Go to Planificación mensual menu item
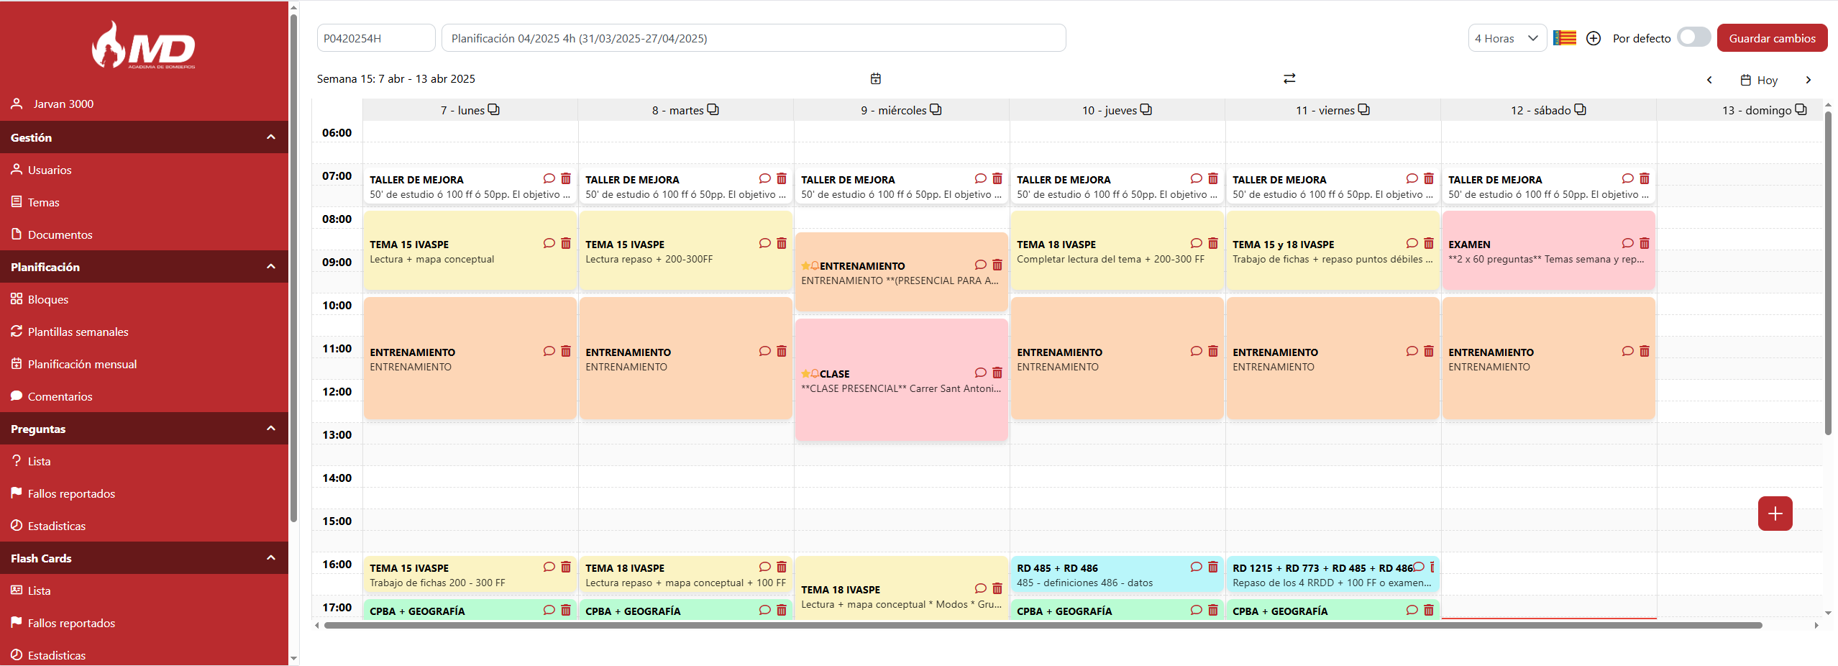Image resolution: width=1838 pixels, height=666 pixels. coord(82,364)
